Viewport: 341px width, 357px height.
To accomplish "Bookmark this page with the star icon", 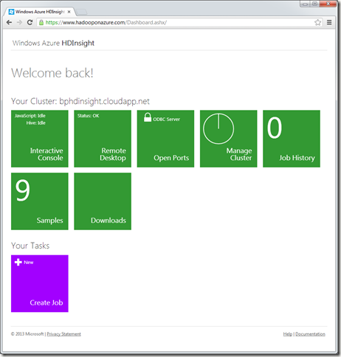I will 317,22.
